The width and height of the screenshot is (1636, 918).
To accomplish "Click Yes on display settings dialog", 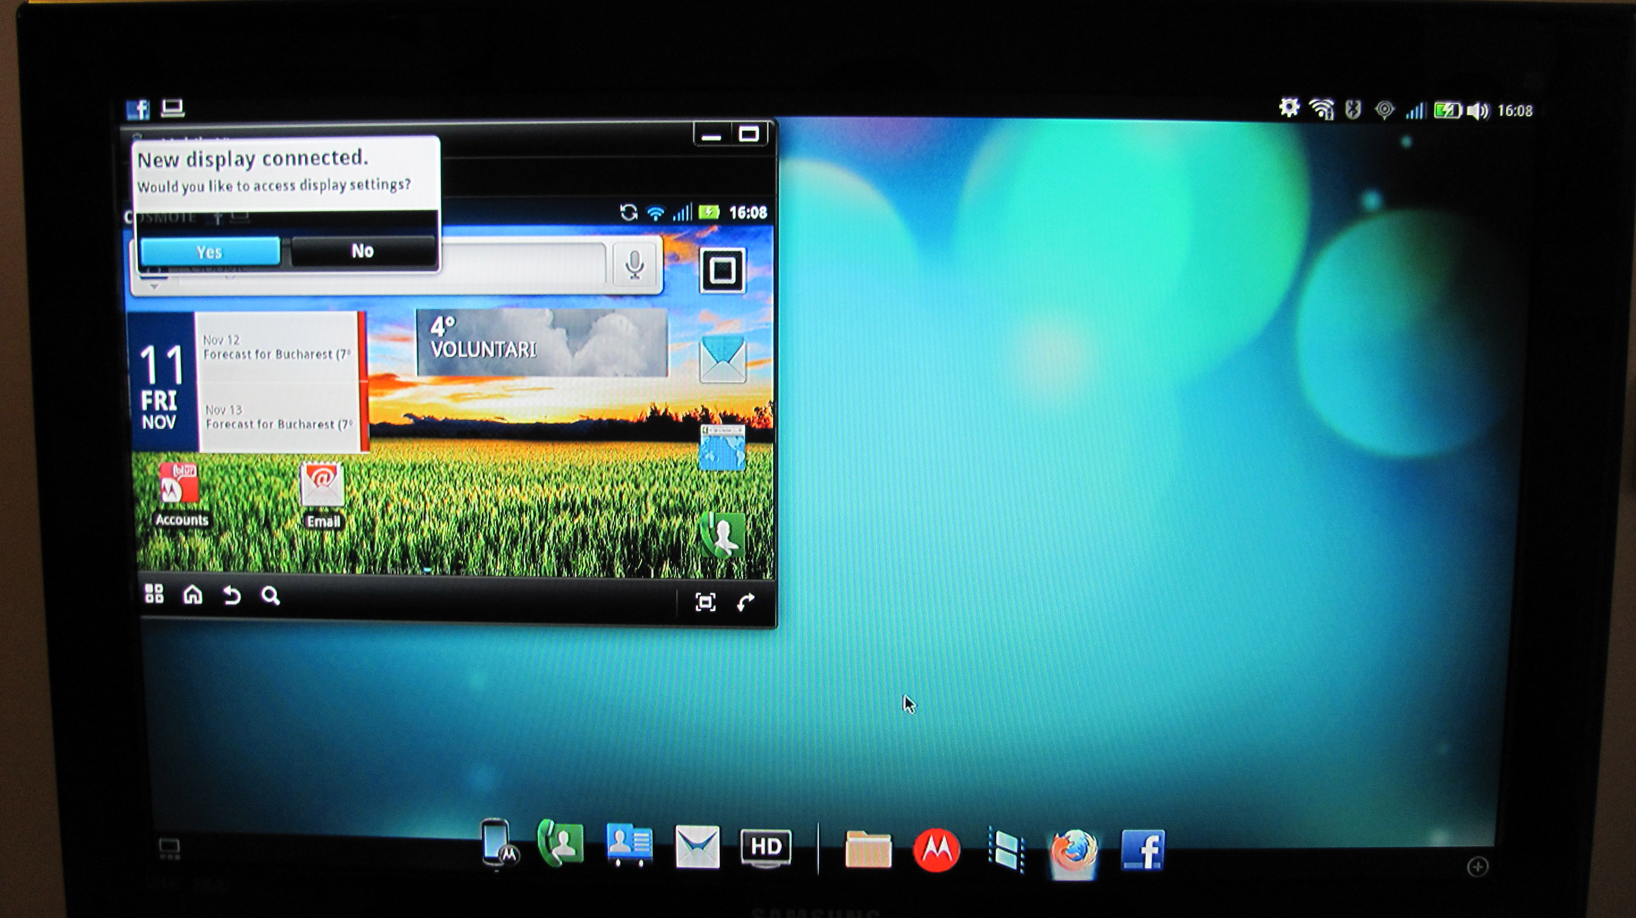I will [209, 252].
